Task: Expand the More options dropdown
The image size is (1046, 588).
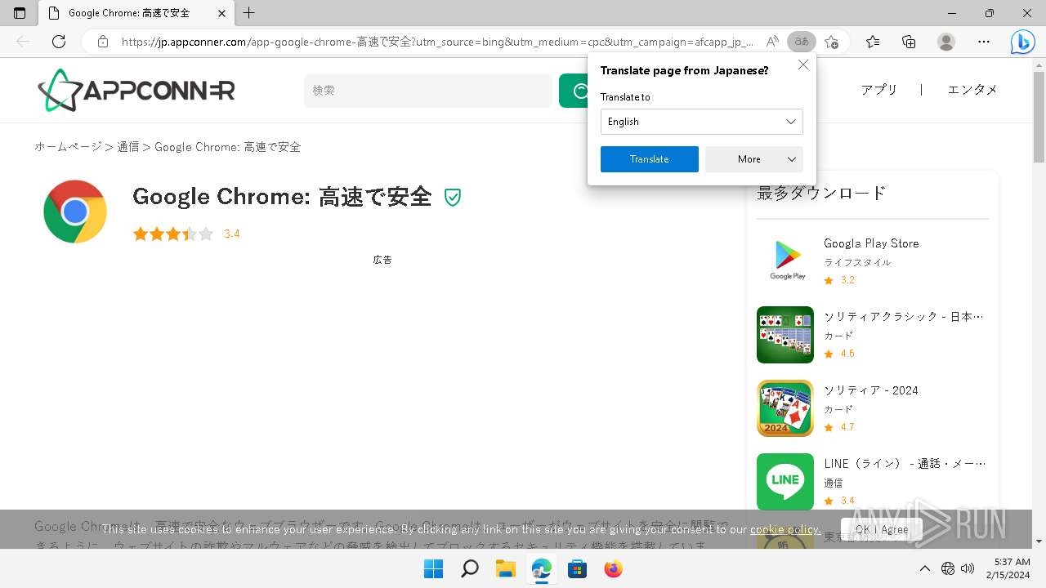Action: pyautogui.click(x=754, y=159)
